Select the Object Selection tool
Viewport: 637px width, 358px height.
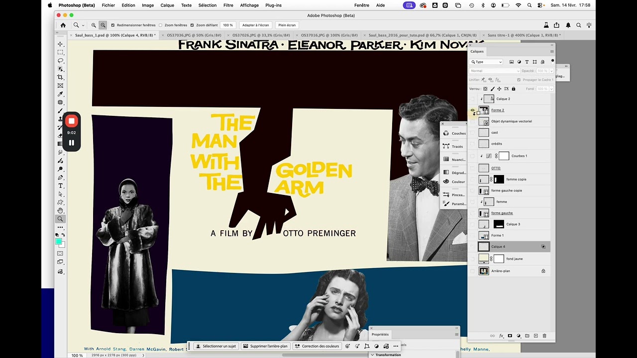[60, 69]
